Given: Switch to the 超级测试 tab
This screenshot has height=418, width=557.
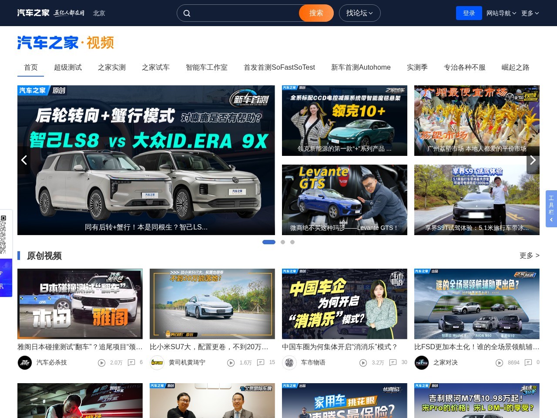Looking at the screenshot, I should 68,67.
